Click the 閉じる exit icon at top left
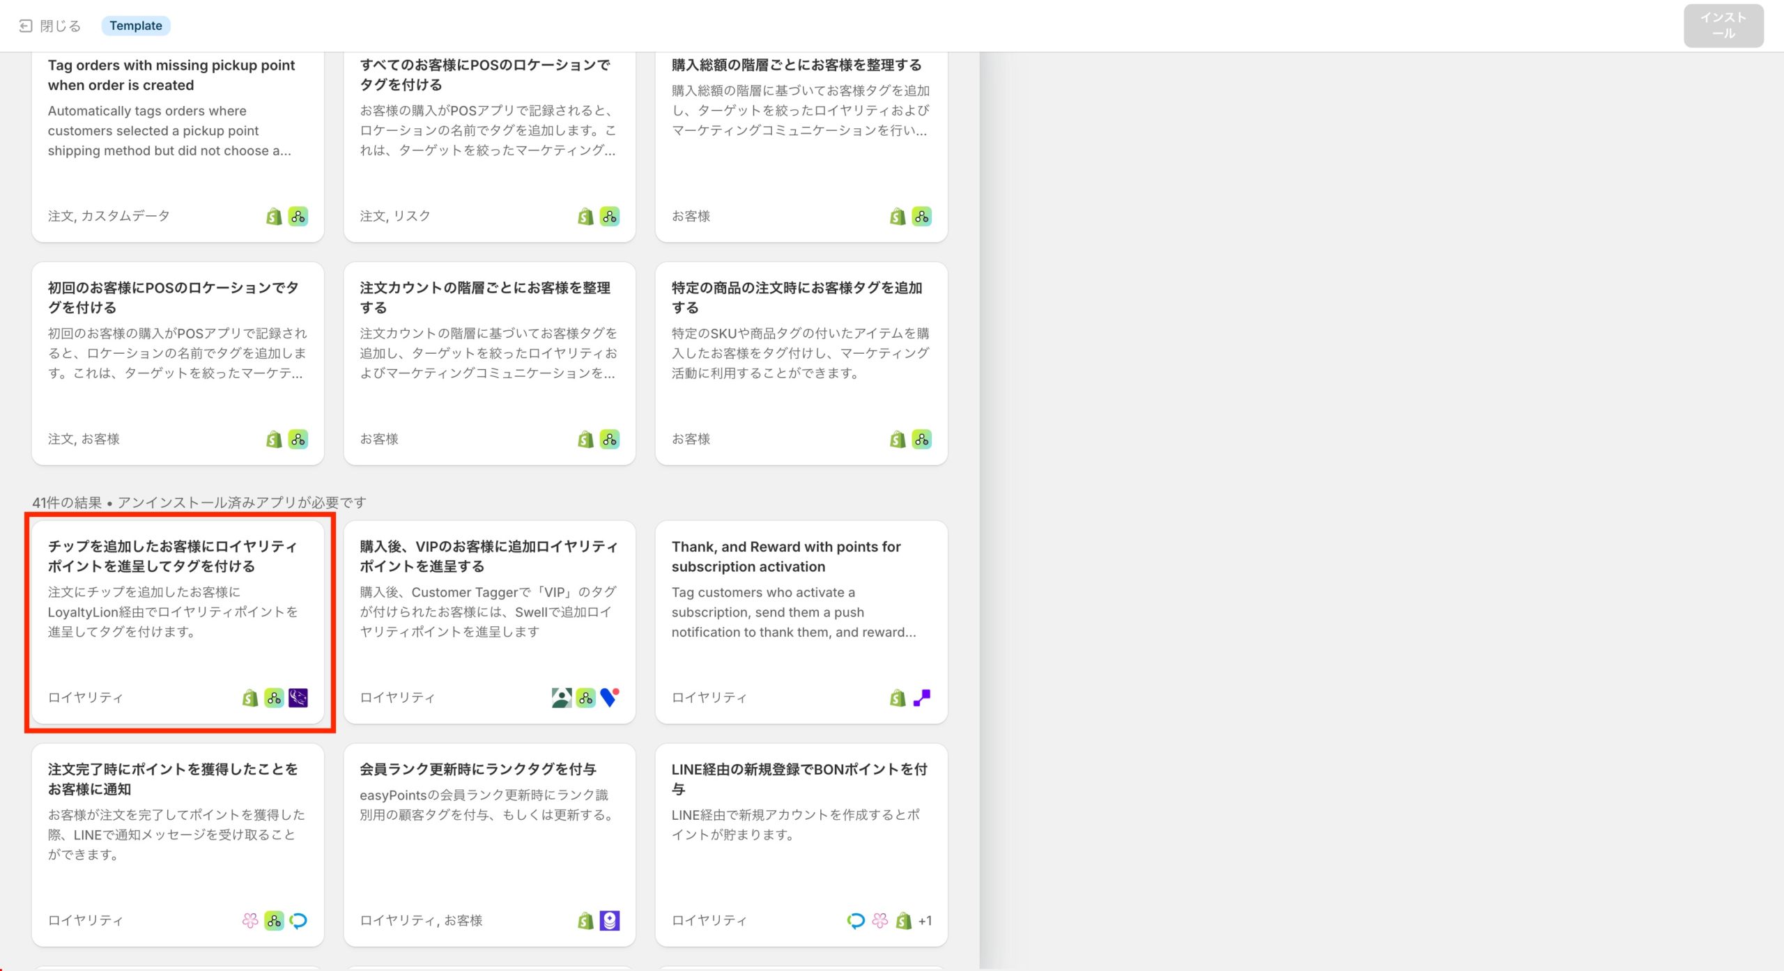Screen dimensions: 1784x971 26,26
